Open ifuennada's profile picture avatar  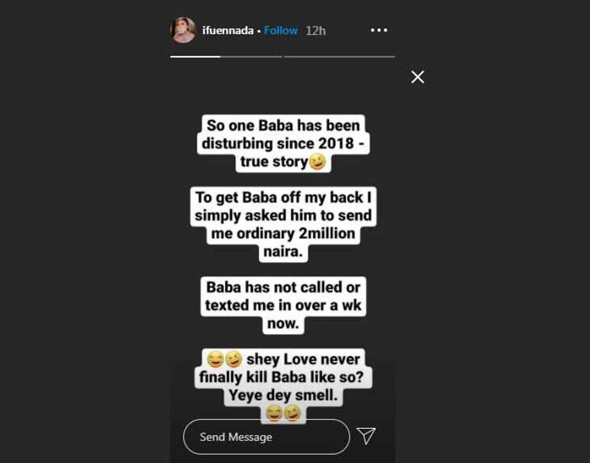pos(183,30)
